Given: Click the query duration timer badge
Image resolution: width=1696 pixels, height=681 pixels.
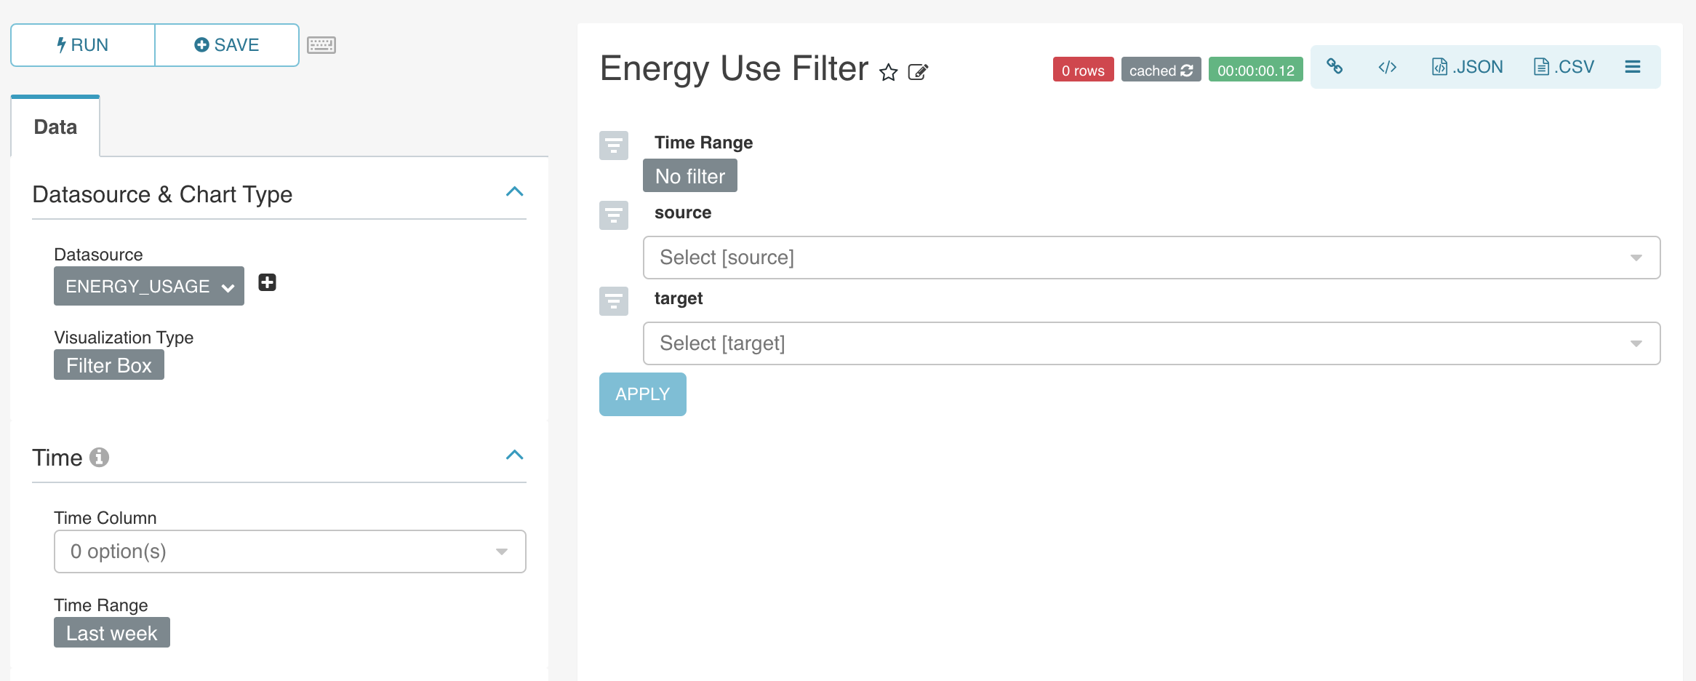Looking at the screenshot, I should click(1256, 70).
